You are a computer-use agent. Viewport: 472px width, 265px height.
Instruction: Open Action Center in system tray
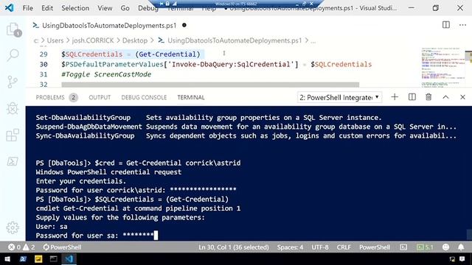click(x=462, y=259)
